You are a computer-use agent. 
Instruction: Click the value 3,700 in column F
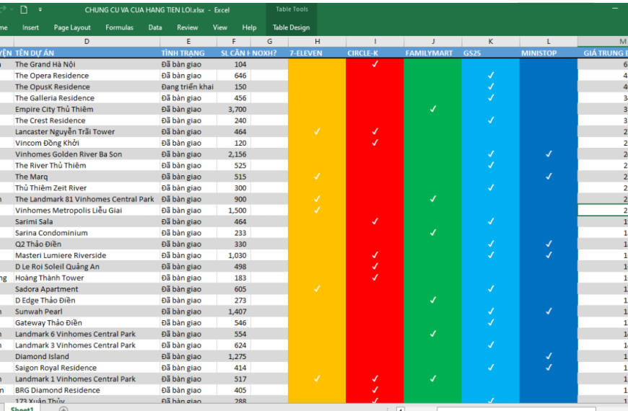pos(233,109)
